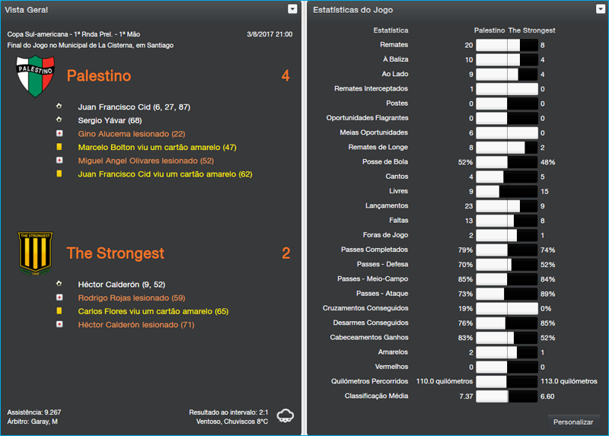The image size is (609, 436).
Task: Click the Palestino club crest
Action: pyautogui.click(x=35, y=75)
